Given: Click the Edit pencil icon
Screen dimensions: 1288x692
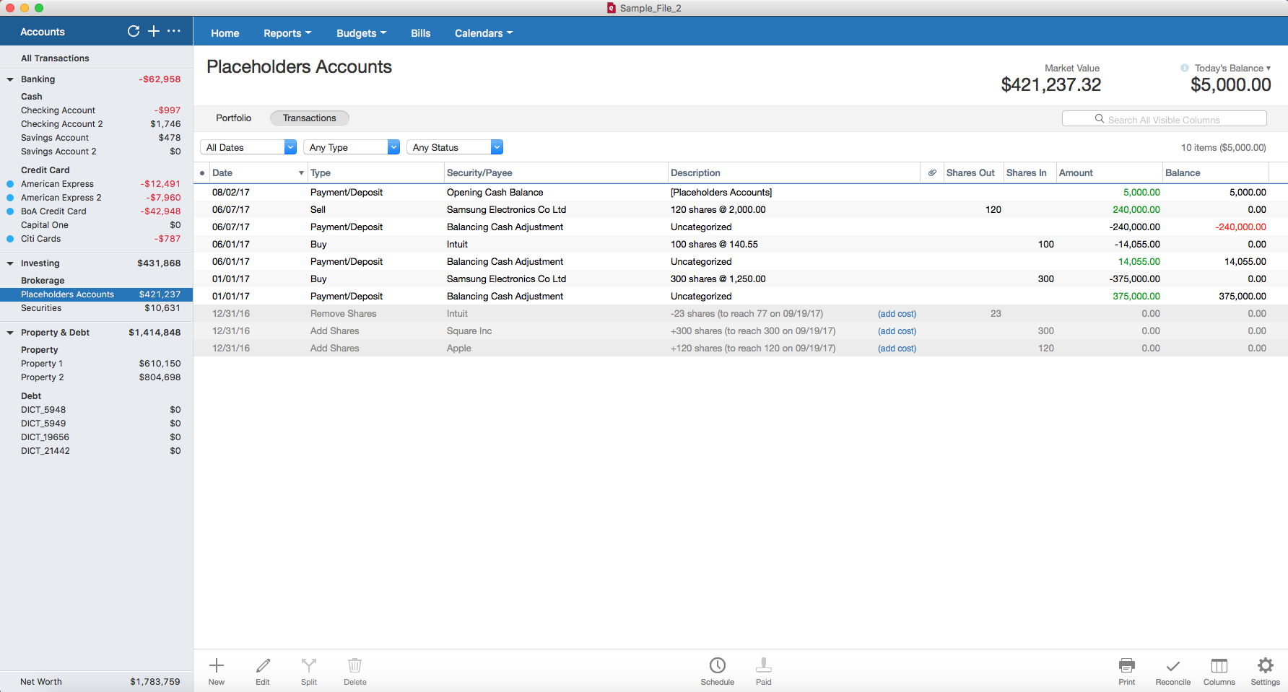Looking at the screenshot, I should pos(263,666).
